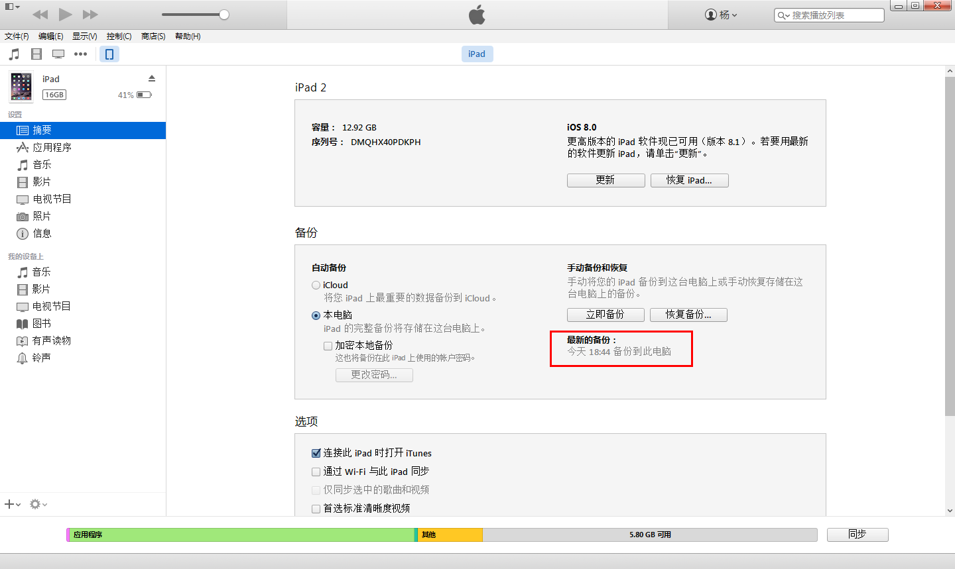Open the 商店(S) menu
The image size is (955, 569).
click(x=153, y=36)
